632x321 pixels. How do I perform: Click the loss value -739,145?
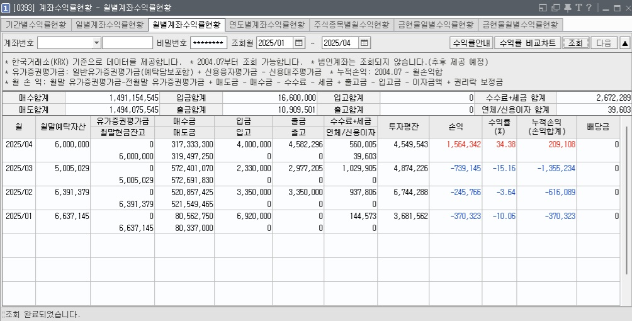pyautogui.click(x=466, y=168)
